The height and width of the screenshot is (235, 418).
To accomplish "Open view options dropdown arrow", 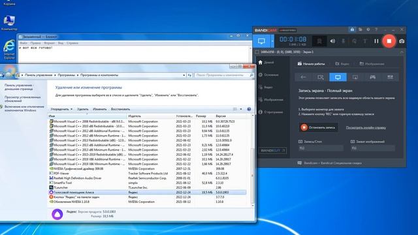I will coord(241,109).
